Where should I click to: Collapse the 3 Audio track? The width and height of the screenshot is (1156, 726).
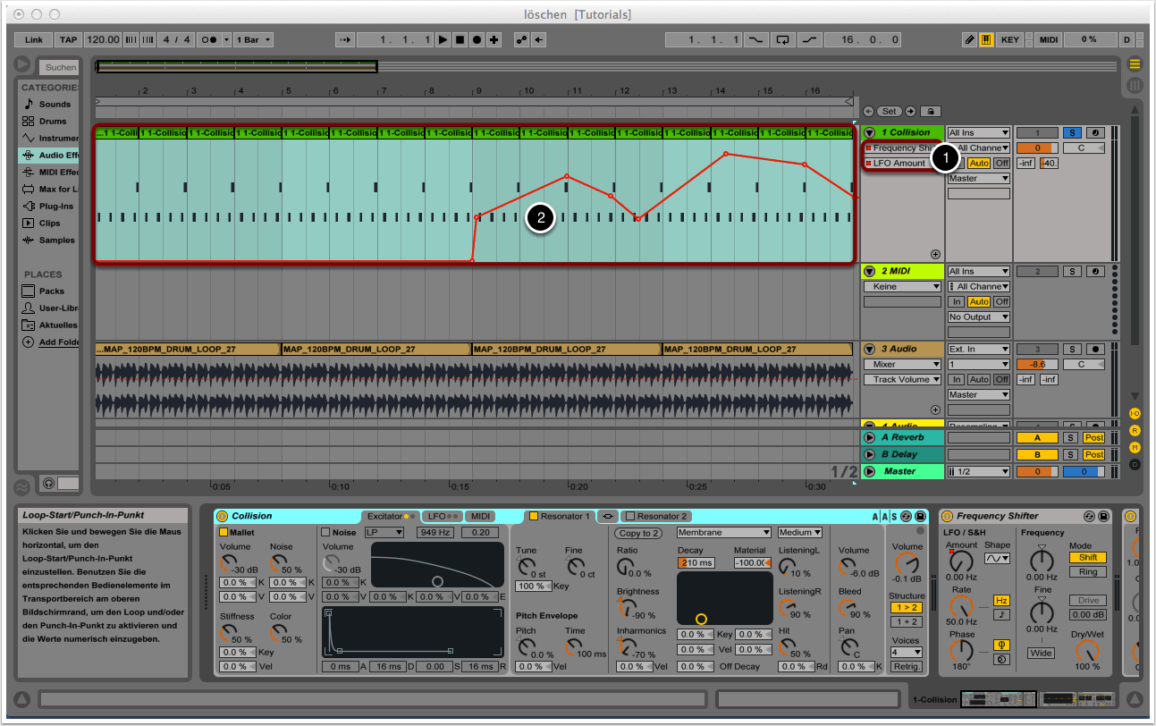(x=869, y=350)
